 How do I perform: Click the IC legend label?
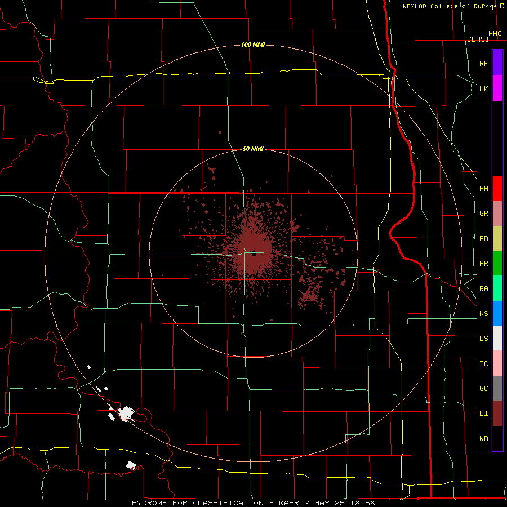click(483, 363)
